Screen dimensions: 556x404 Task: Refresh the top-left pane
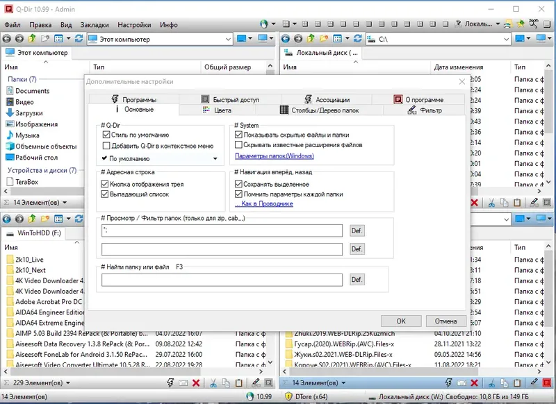tap(79, 39)
